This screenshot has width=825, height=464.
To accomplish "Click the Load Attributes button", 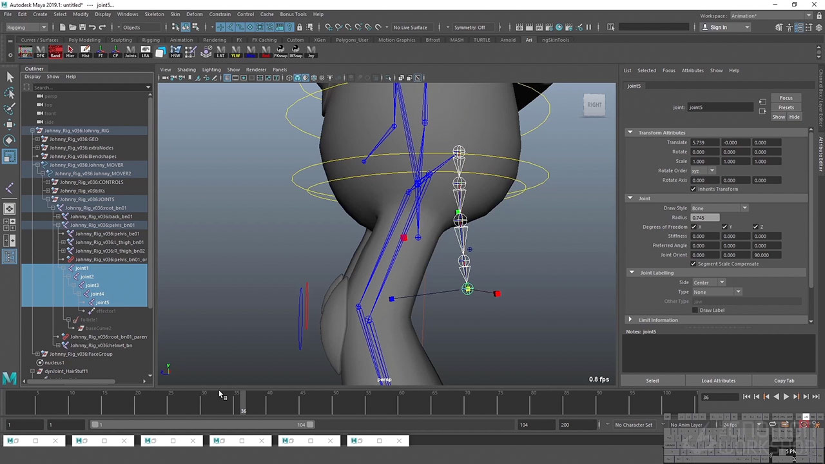I will pyautogui.click(x=718, y=381).
